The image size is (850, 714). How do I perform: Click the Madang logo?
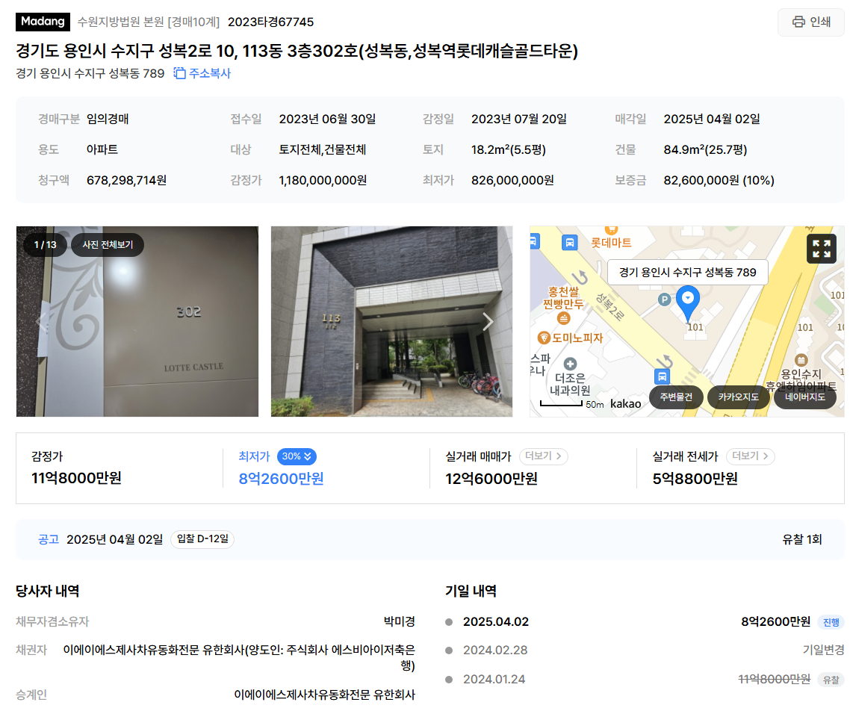(43, 22)
